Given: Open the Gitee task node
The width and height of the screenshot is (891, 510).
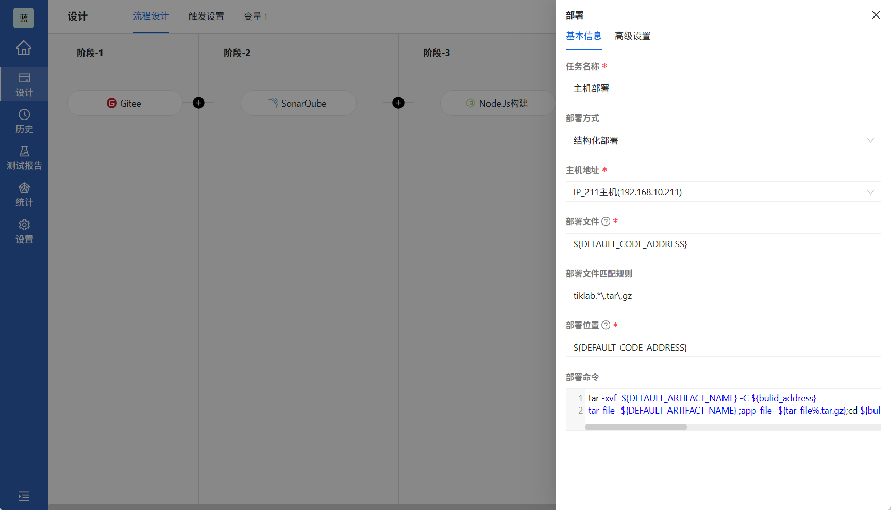Looking at the screenshot, I should 125,103.
